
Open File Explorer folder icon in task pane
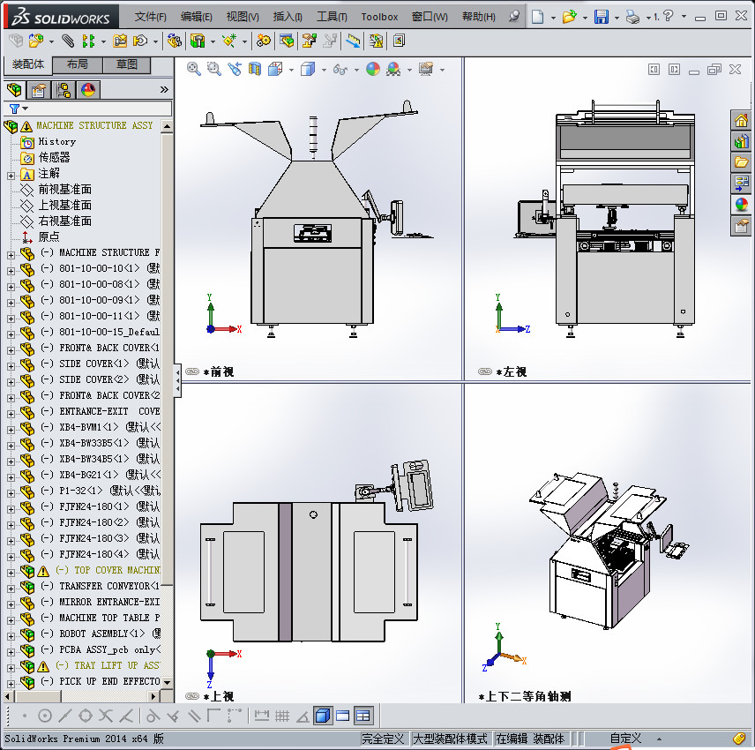click(741, 162)
